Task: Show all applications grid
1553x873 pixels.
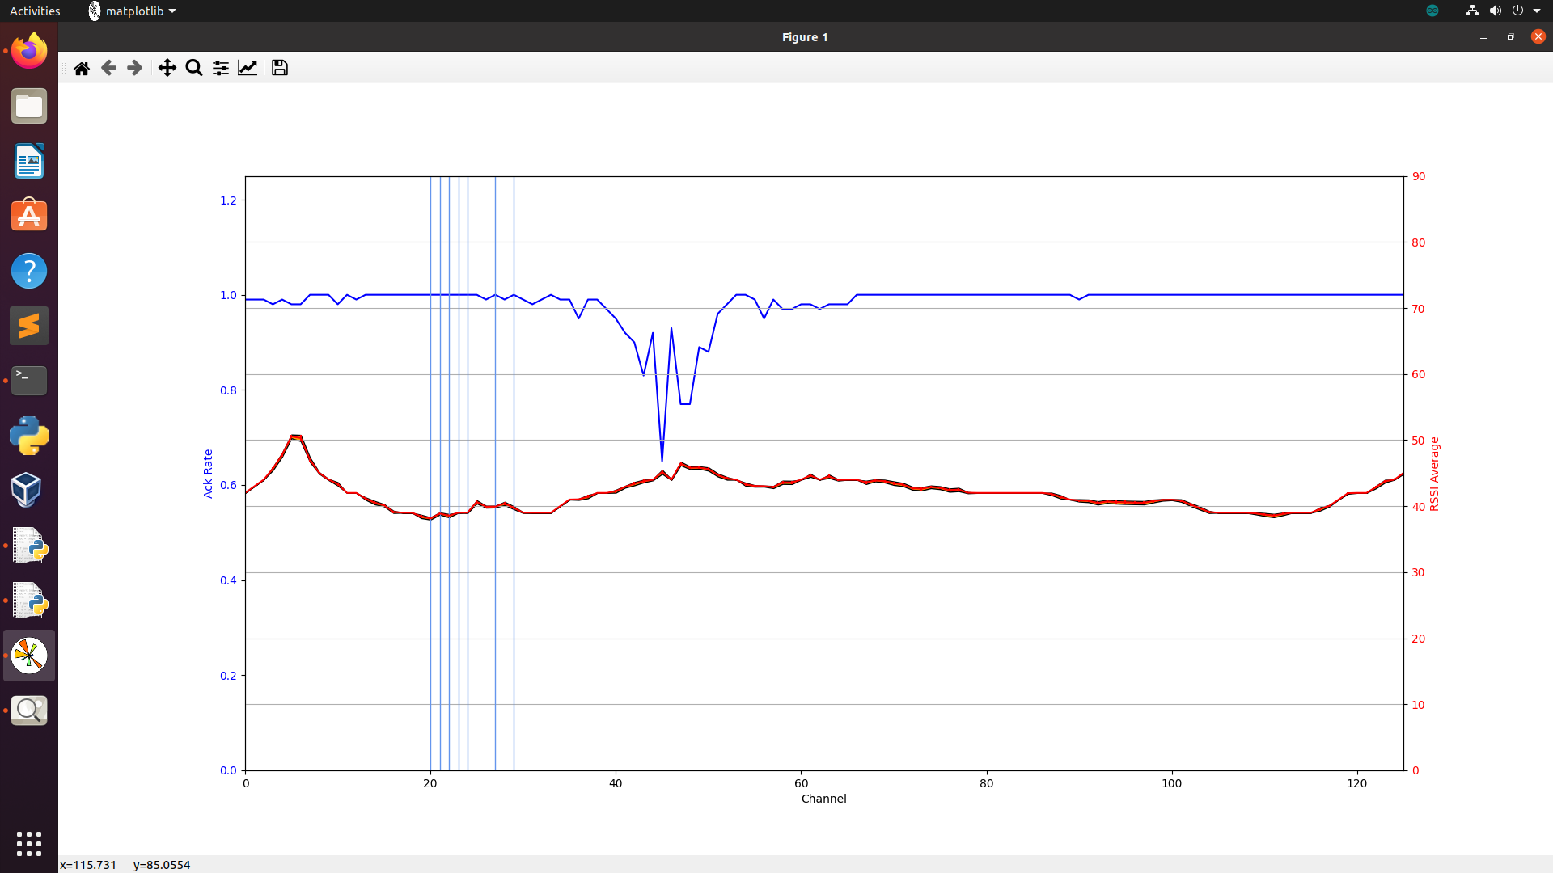Action: (x=29, y=843)
